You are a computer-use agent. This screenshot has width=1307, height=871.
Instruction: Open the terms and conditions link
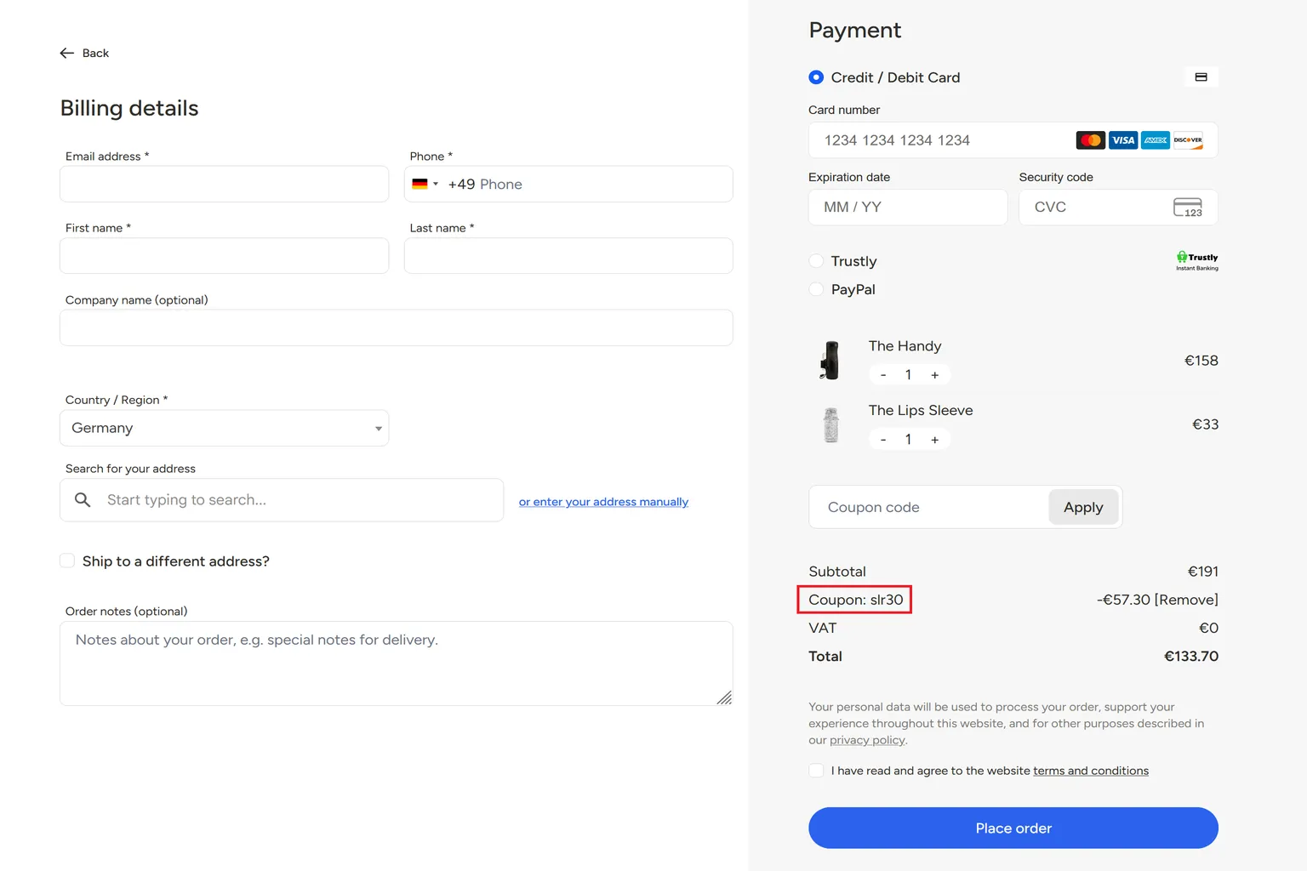1091,771
